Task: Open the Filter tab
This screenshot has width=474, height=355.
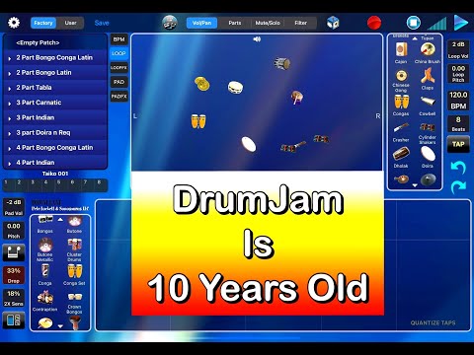Action: pyautogui.click(x=300, y=23)
